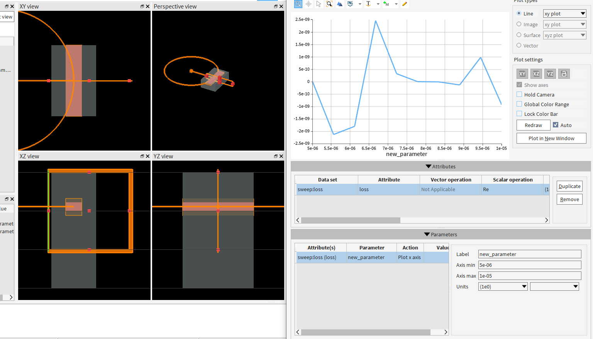Select the zoom magnifier tool in plot toolbar

(x=298, y=4)
